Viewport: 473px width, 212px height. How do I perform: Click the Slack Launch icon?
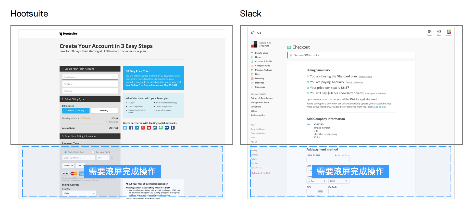449,33
